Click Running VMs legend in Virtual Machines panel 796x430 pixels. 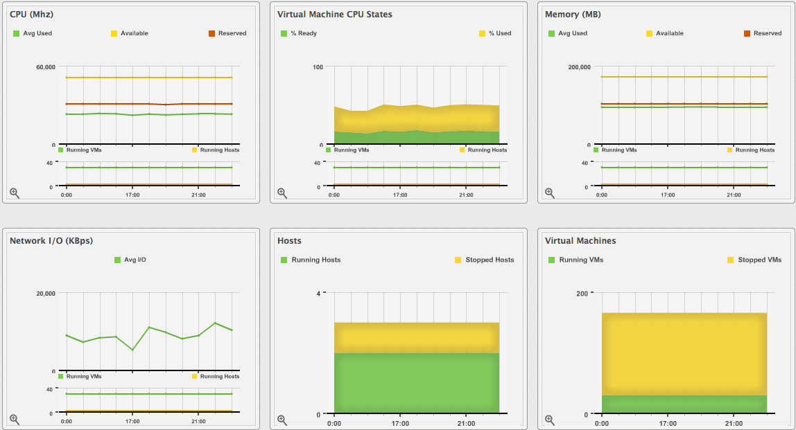[580, 260]
